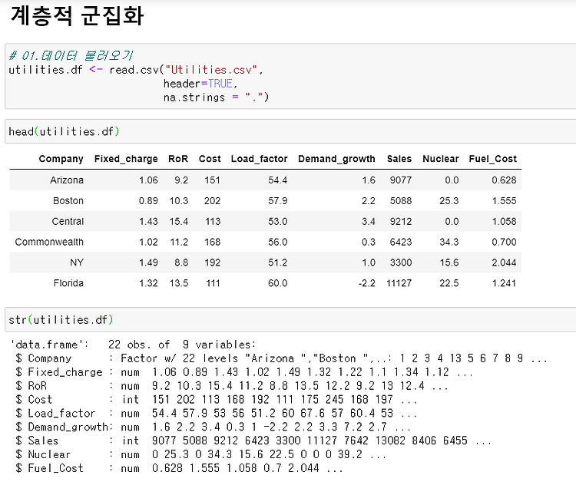576x485 pixels.
Task: Select the Central company cell
Action: pos(68,221)
